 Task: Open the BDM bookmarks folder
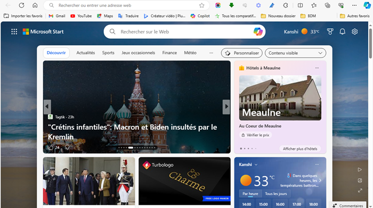click(x=308, y=16)
